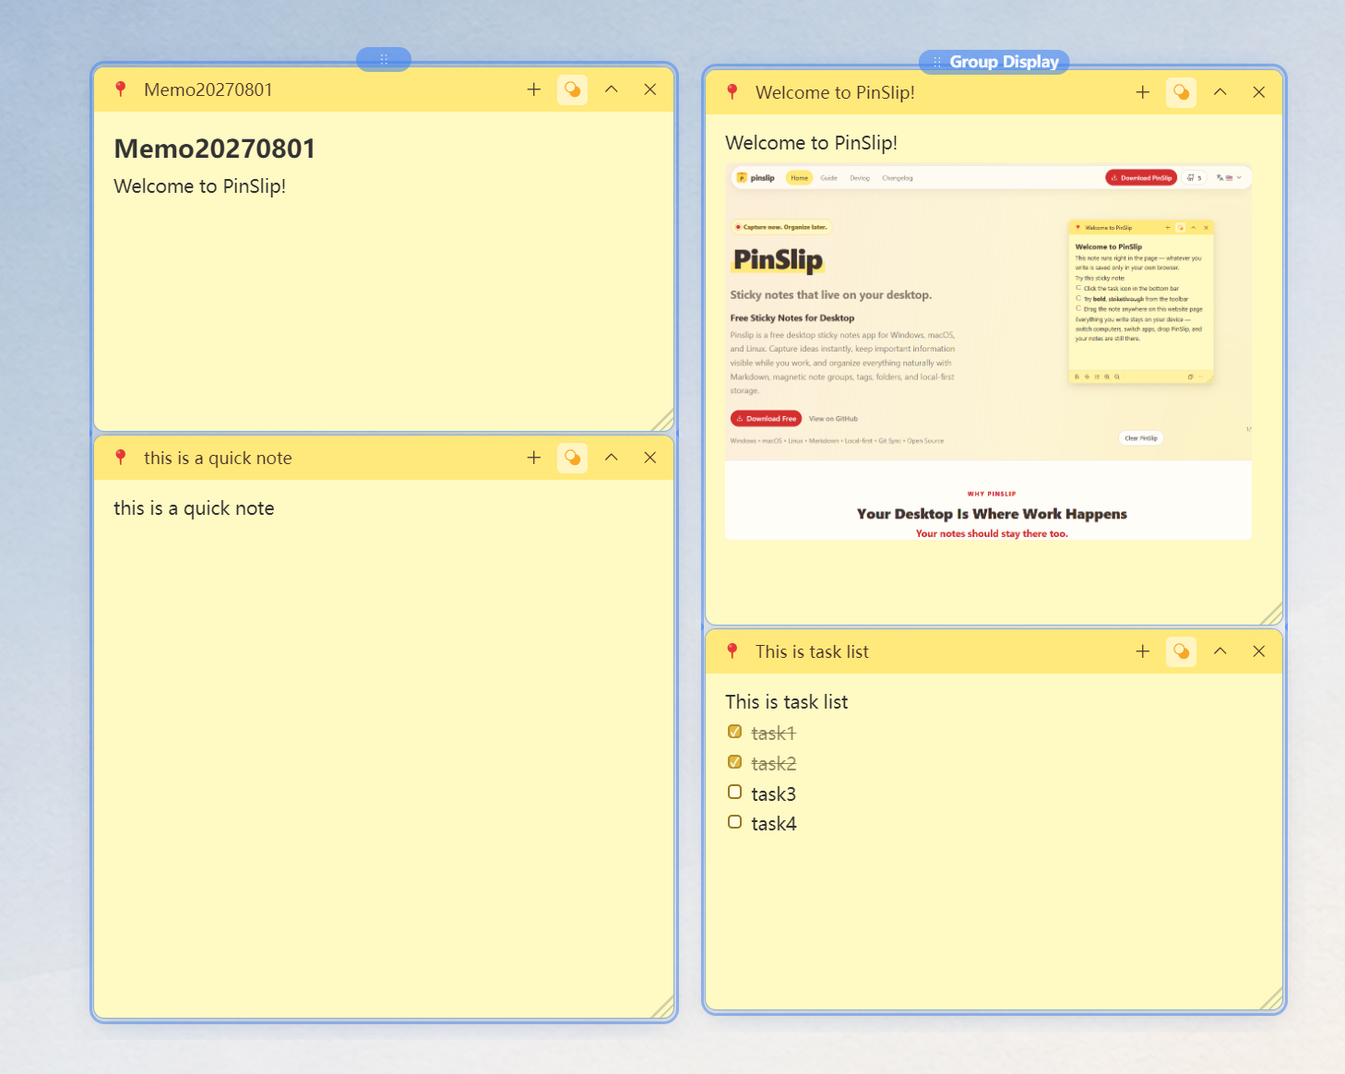Close the Memo20270801 note
This screenshot has width=1345, height=1074.
click(650, 89)
